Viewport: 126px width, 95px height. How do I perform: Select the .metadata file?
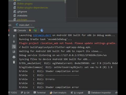point(22,16)
